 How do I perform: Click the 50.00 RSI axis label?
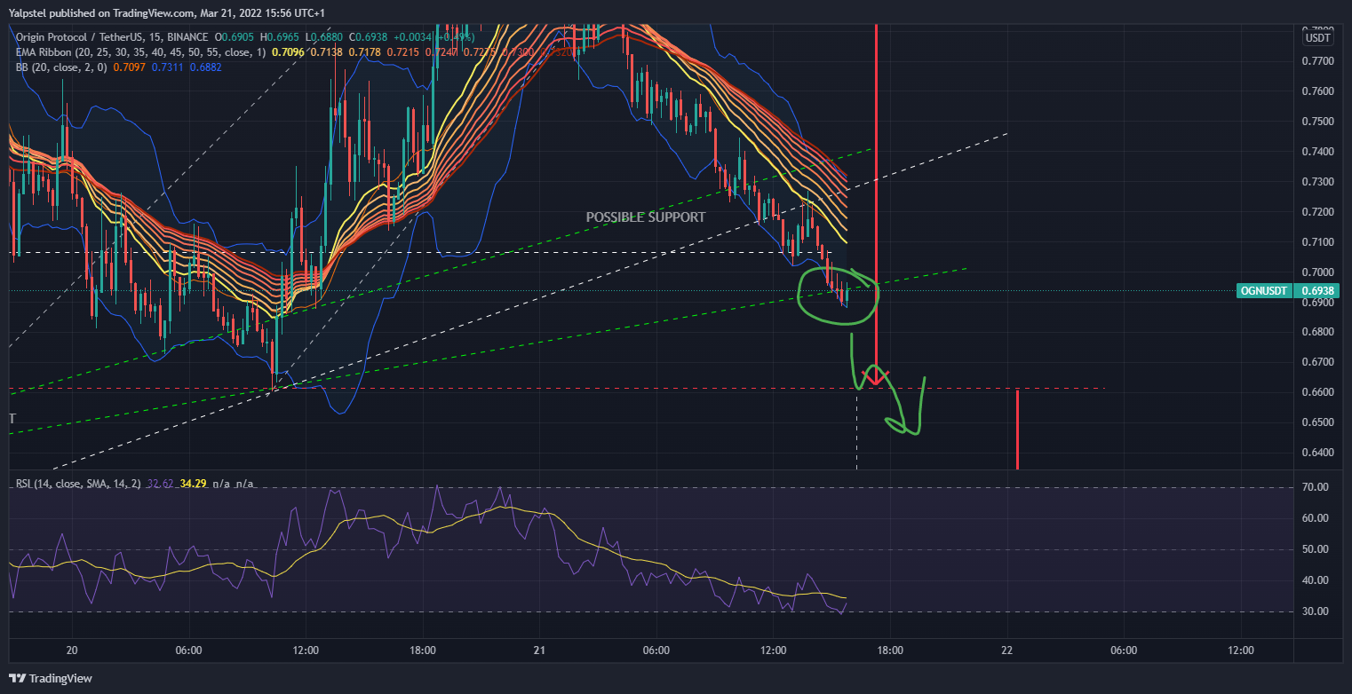point(1316,549)
